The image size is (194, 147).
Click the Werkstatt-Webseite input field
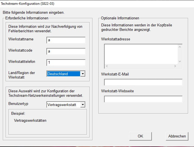point(143,99)
